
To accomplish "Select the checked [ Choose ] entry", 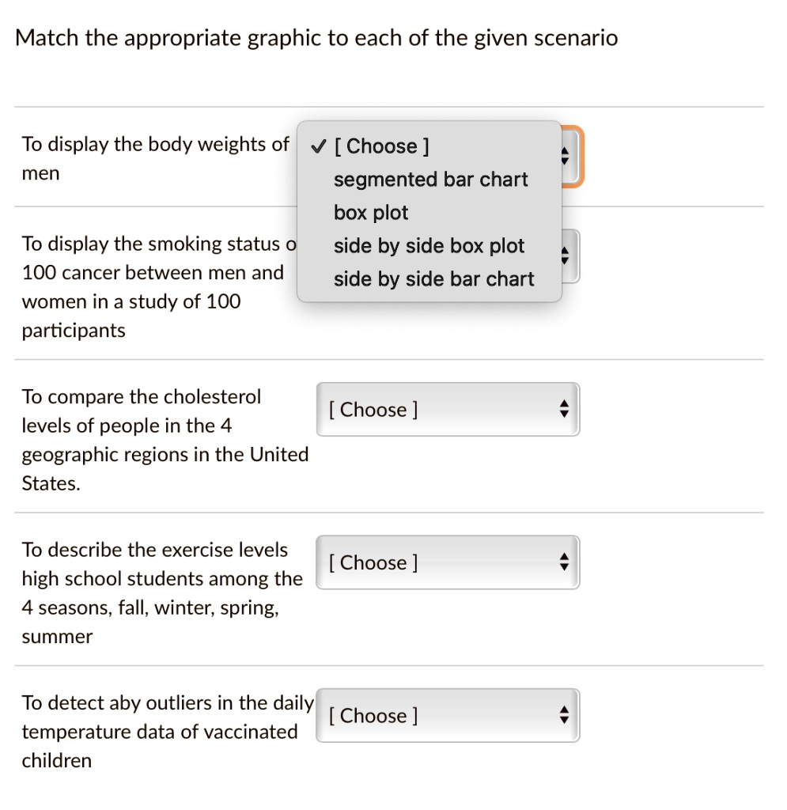I will click(x=381, y=146).
